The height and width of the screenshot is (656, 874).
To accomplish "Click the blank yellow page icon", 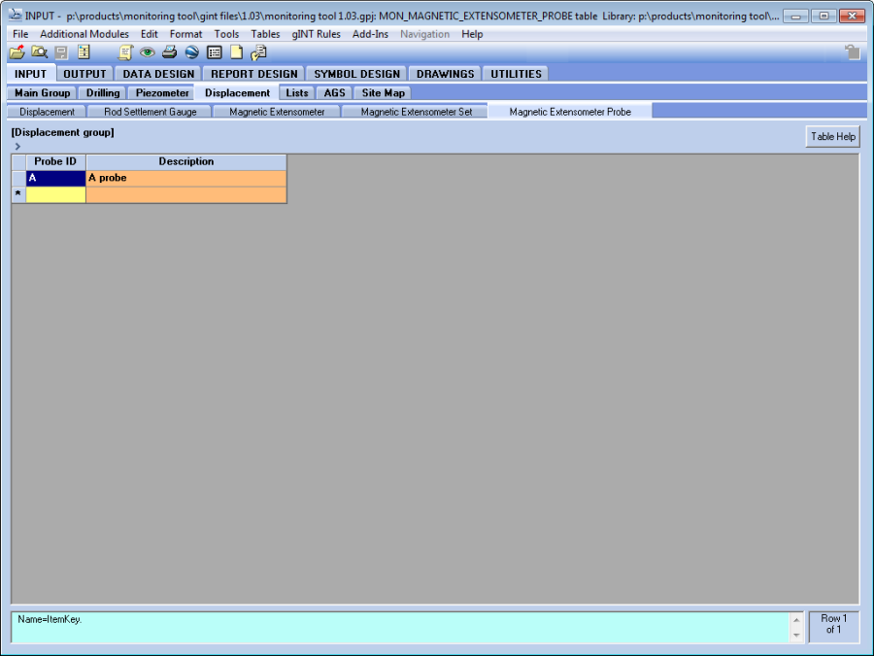I will click(236, 52).
